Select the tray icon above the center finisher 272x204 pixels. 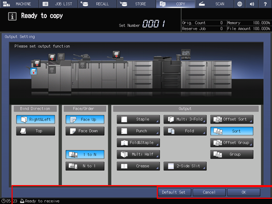point(116,54)
